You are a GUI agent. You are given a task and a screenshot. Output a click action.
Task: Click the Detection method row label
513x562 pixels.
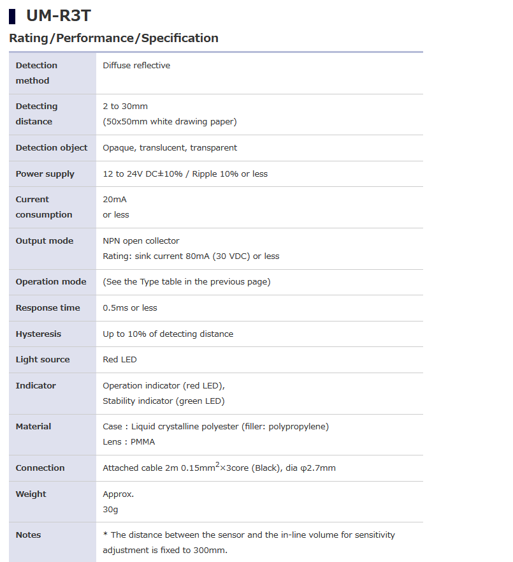click(36, 73)
